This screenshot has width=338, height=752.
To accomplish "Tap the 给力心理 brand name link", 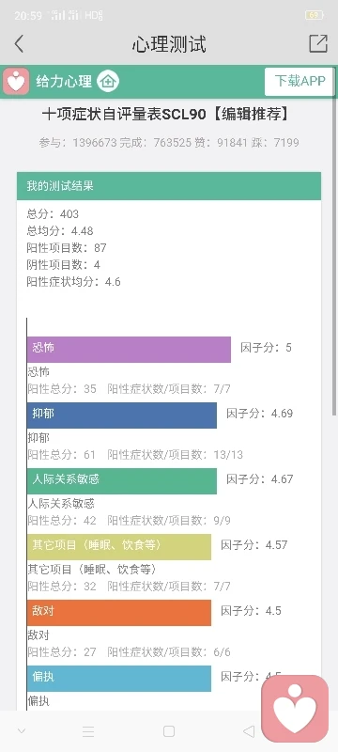I will pos(64,82).
